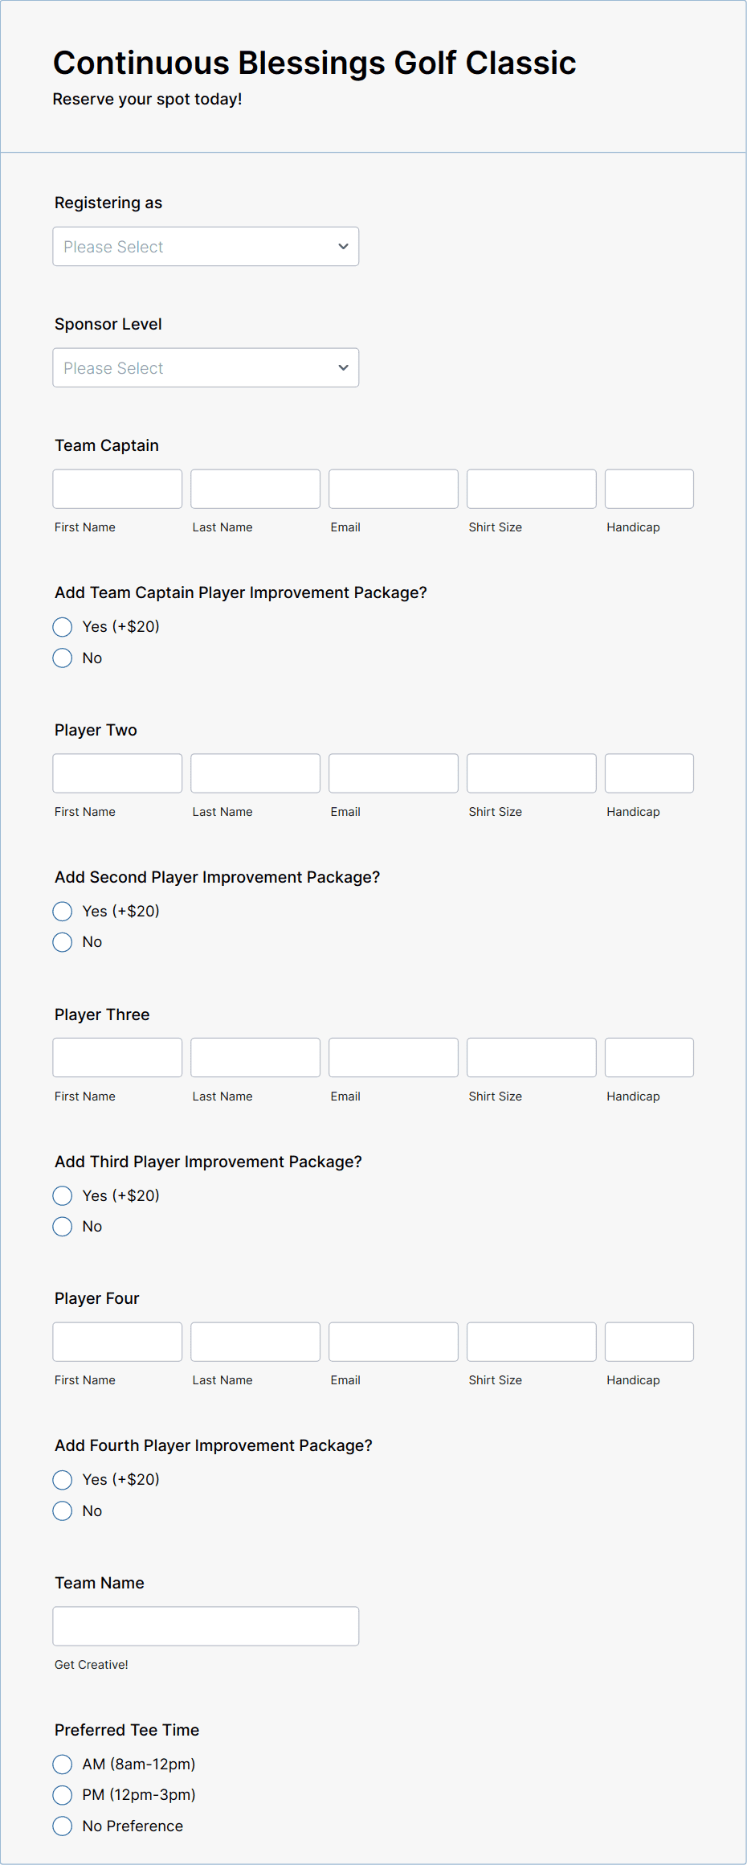Choose No Preference for tee time
747x1865 pixels.
click(62, 1826)
